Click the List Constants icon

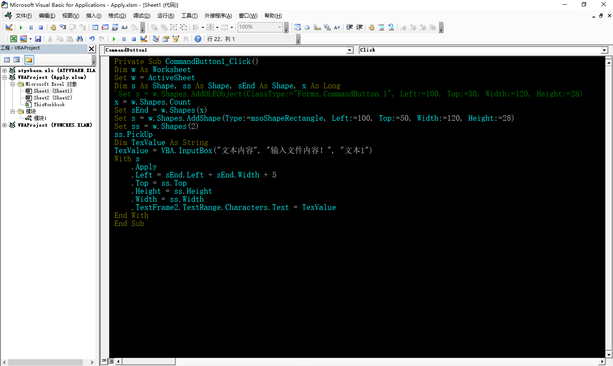point(308,27)
